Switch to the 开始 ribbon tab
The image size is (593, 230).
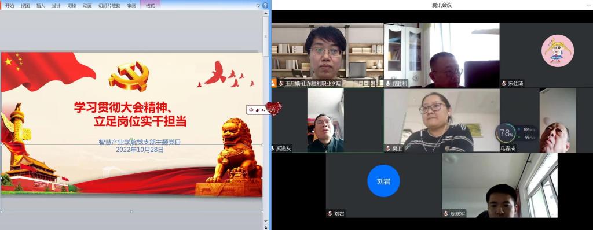9,6
